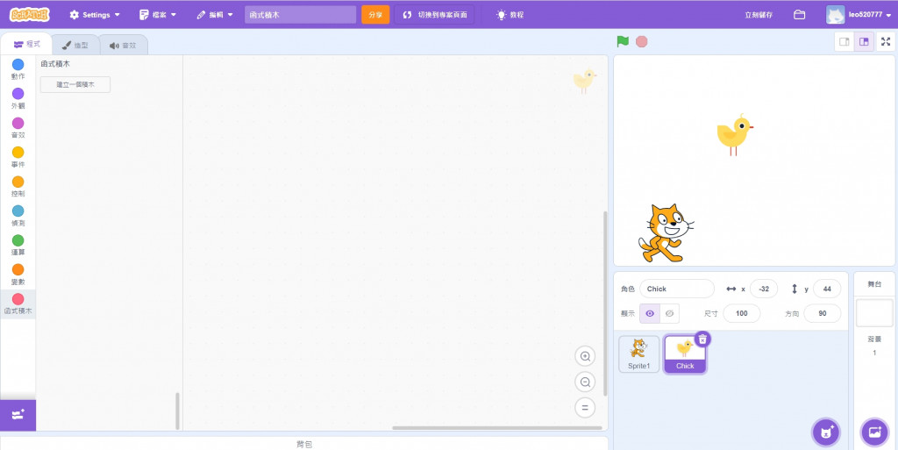Viewport: 898px width, 450px height.
Task: Select the 變數 variables category
Action: 18,275
